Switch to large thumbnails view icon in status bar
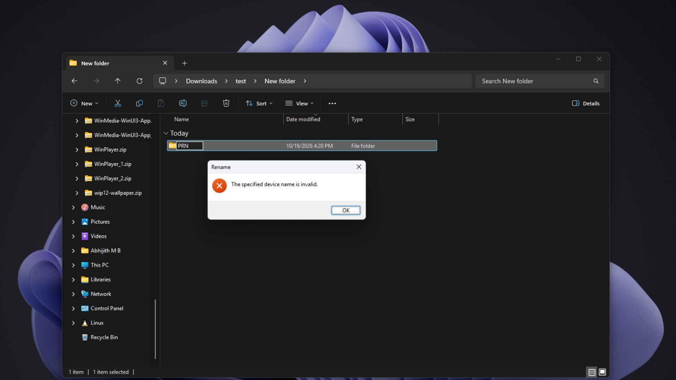This screenshot has height=380, width=676. (602, 372)
